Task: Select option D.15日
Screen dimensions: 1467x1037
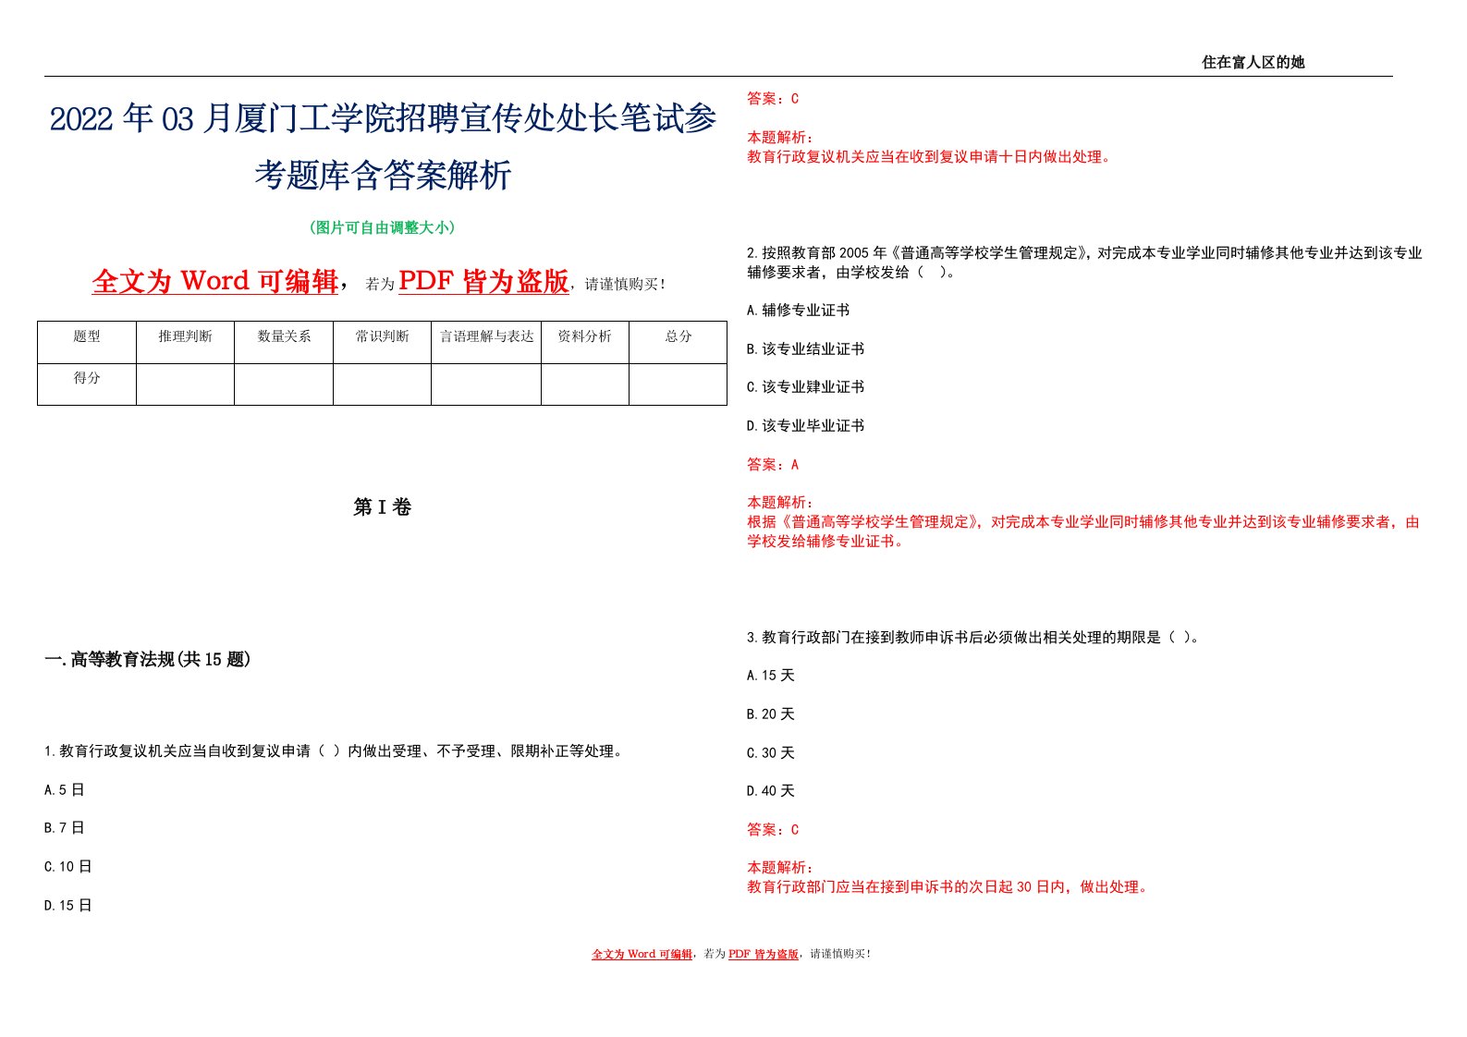Action: tap(68, 906)
